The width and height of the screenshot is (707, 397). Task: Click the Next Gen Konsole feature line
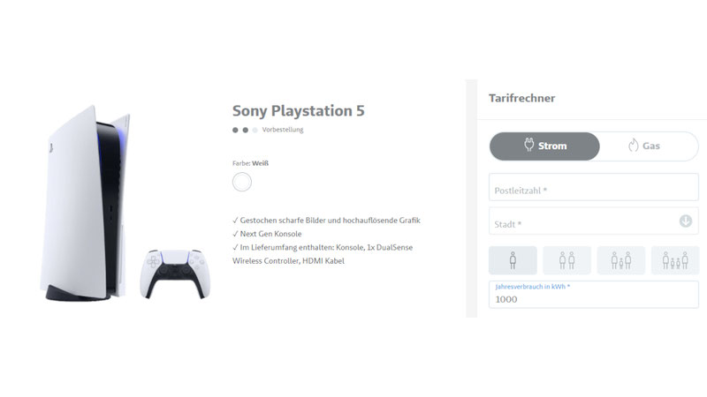[267, 234]
